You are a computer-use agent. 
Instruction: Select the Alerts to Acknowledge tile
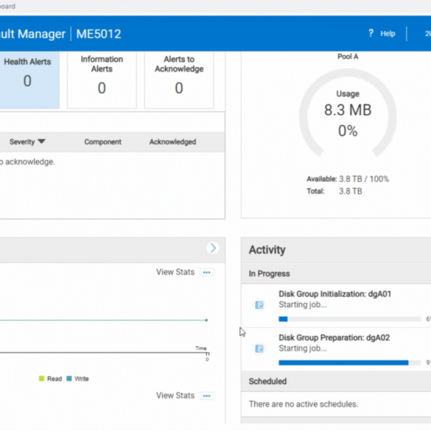click(x=179, y=80)
